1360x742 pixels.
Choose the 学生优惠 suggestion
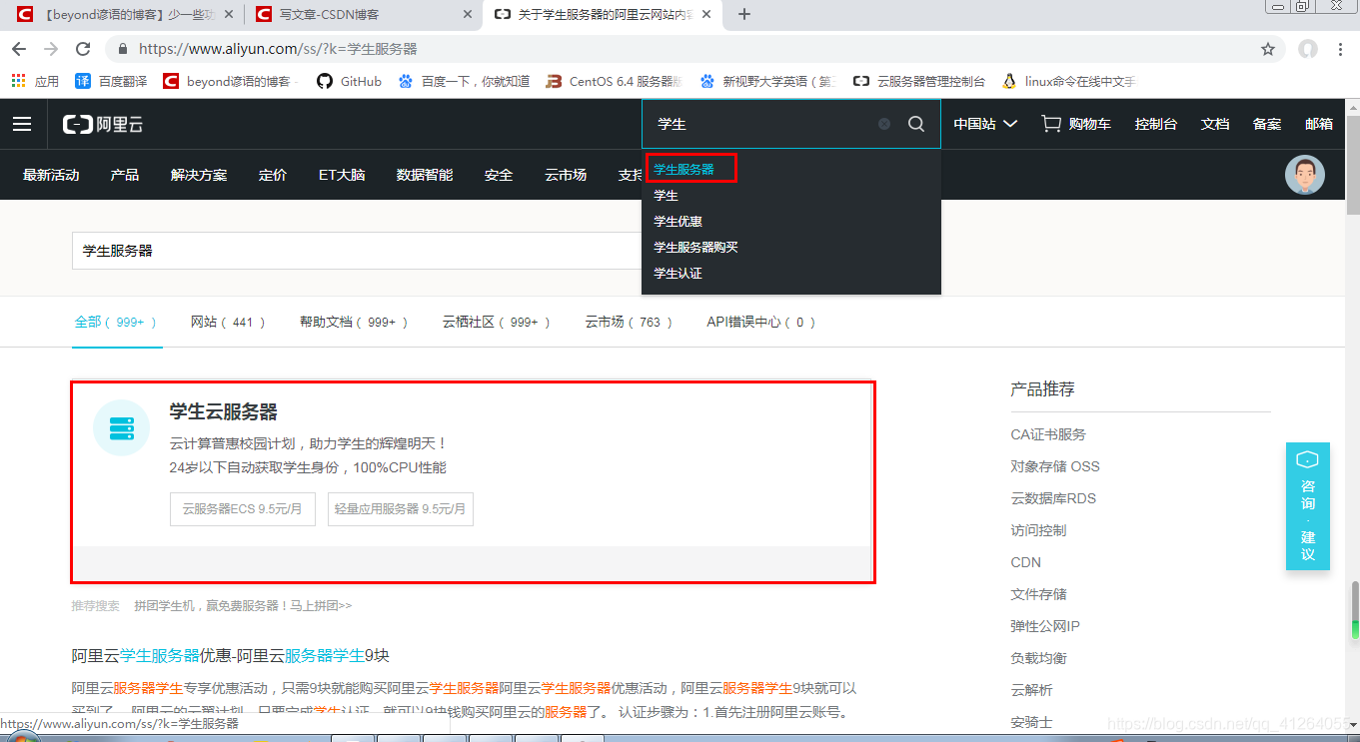tap(678, 222)
